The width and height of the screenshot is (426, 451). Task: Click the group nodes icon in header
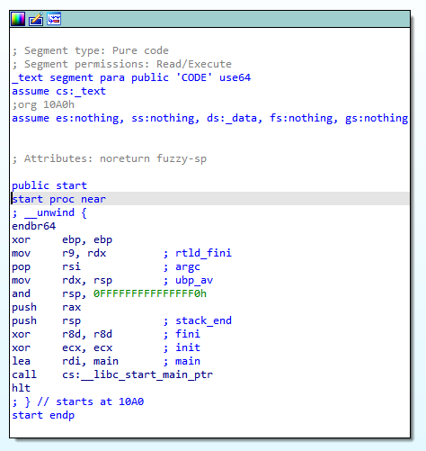click(x=54, y=19)
